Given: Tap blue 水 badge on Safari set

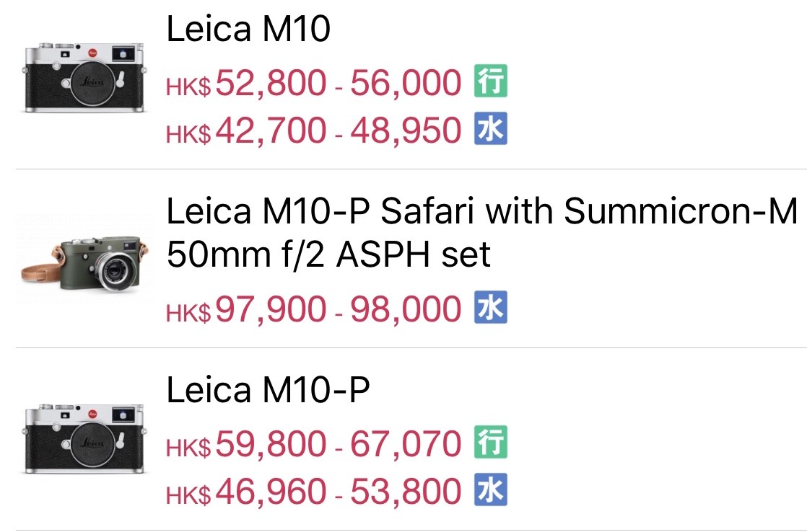Looking at the screenshot, I should [x=490, y=309].
